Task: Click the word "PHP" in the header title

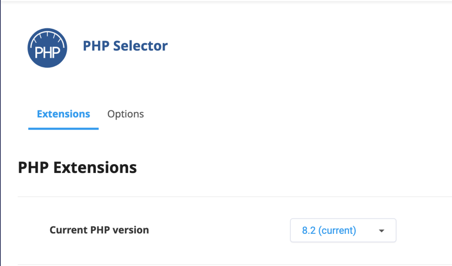Action: [96, 46]
